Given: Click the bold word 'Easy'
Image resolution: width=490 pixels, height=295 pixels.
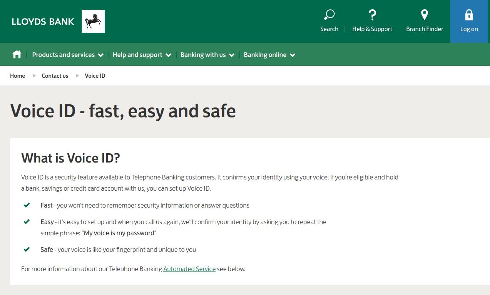Looking at the screenshot, I should click(47, 222).
